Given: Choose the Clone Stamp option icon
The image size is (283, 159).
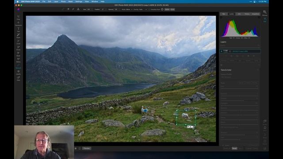Looking at the screenshot, I should 78,9.
